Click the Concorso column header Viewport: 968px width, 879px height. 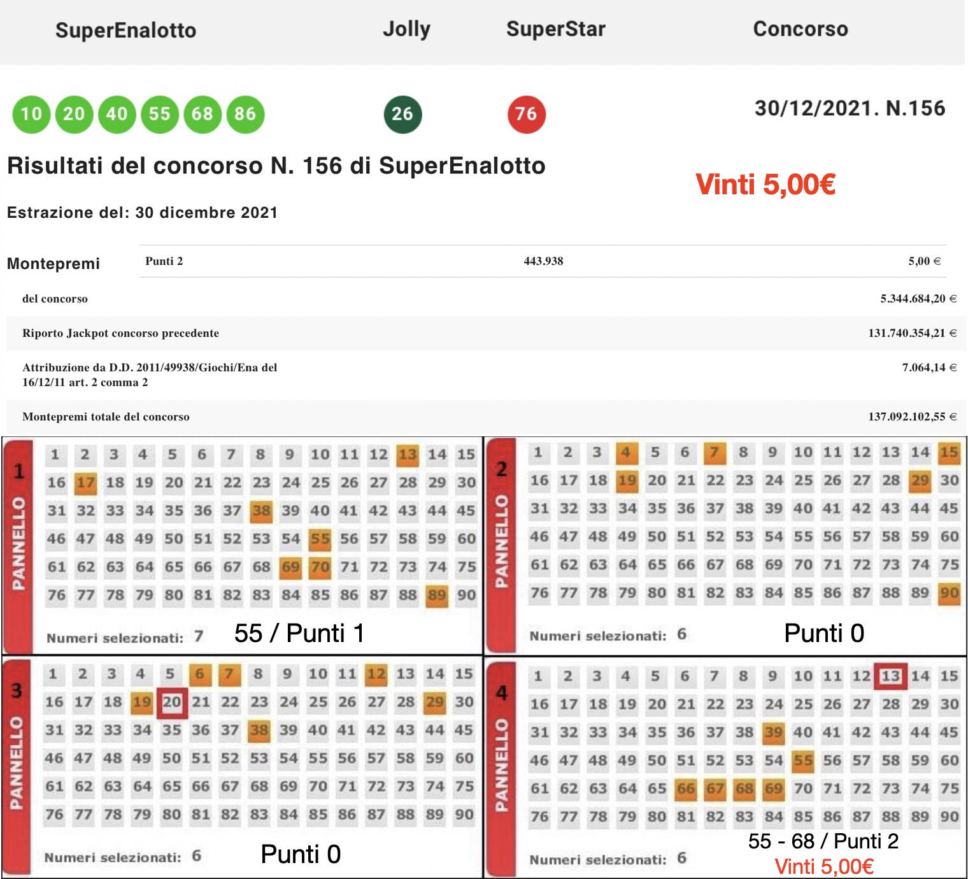[800, 29]
